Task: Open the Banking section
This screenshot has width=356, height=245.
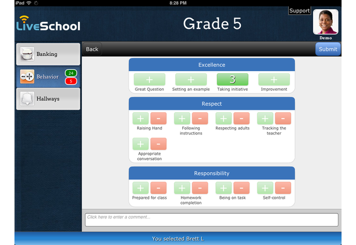Action: coord(48,54)
